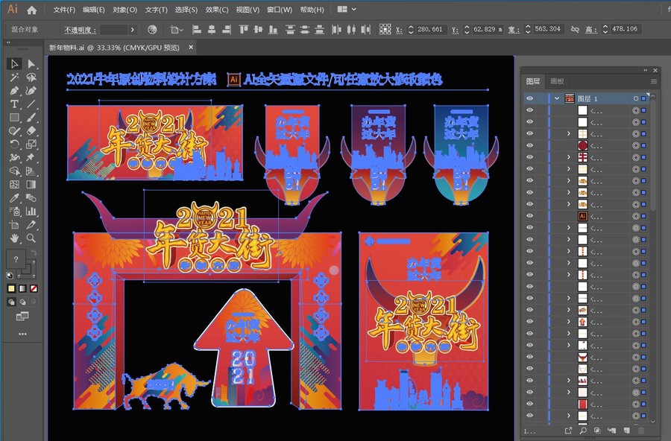Open the 对象(O) menu
Image resolution: width=671 pixels, height=441 pixels.
pos(125,10)
